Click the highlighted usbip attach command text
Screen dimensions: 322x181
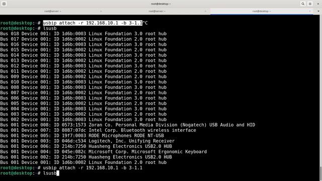tap(93, 23)
